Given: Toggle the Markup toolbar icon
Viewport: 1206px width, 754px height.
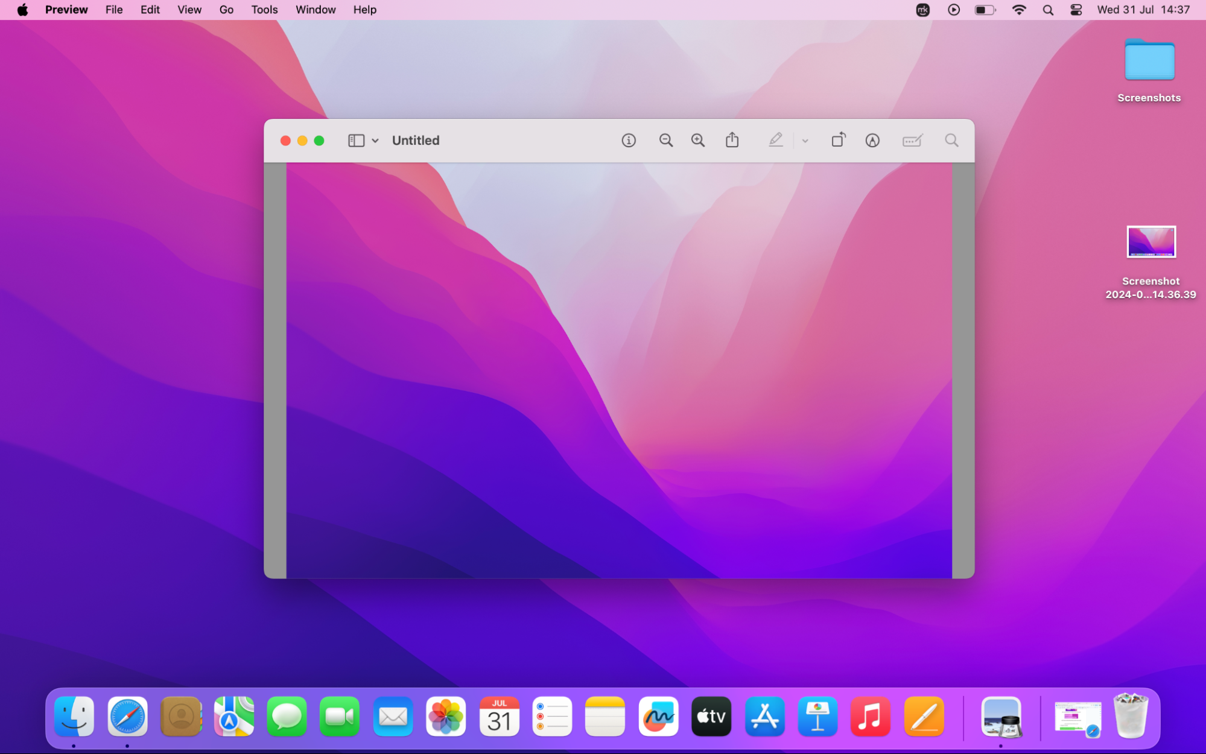Looking at the screenshot, I should coord(872,141).
